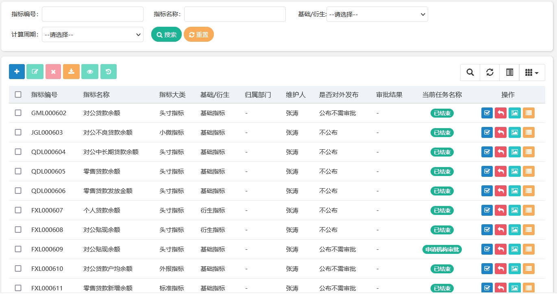Check the FXL000607 row checkbox
The width and height of the screenshot is (557, 294).
18,210
